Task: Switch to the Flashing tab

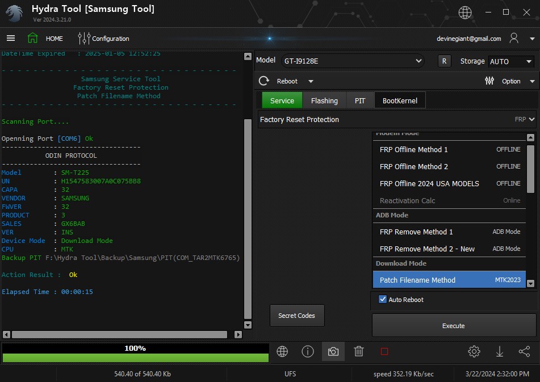Action: coord(324,100)
